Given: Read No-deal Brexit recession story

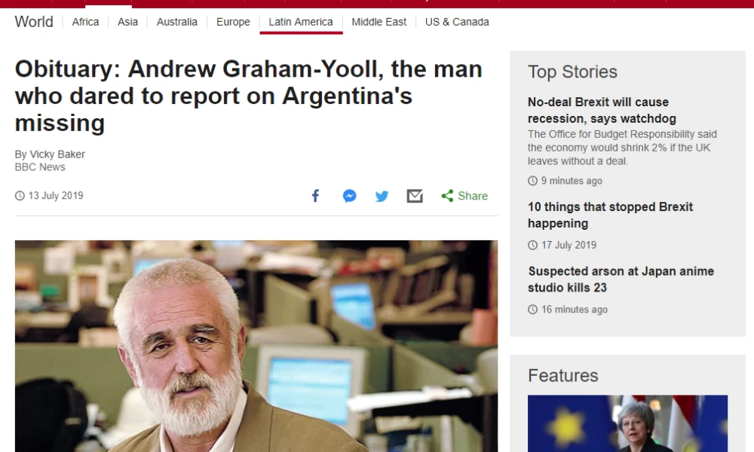Looking at the screenshot, I should click(x=602, y=110).
